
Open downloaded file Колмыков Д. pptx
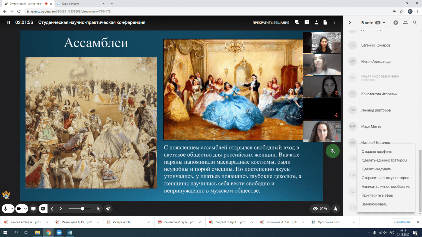(279, 222)
